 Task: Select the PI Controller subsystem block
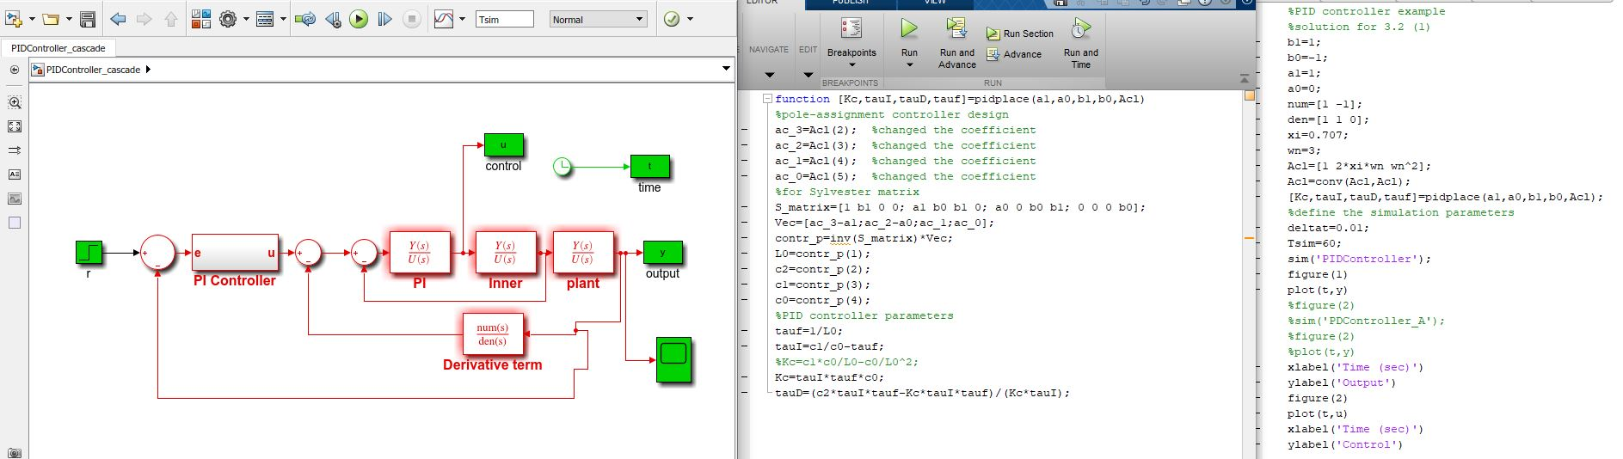click(x=235, y=253)
